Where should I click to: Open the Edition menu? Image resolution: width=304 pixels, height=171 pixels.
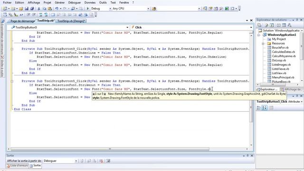pos(19,2)
